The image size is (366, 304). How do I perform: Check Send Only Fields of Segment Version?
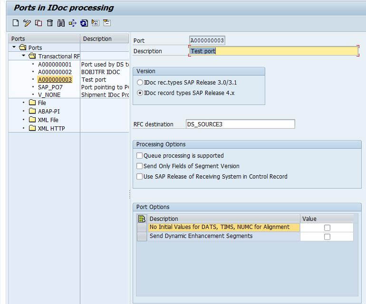pos(140,166)
